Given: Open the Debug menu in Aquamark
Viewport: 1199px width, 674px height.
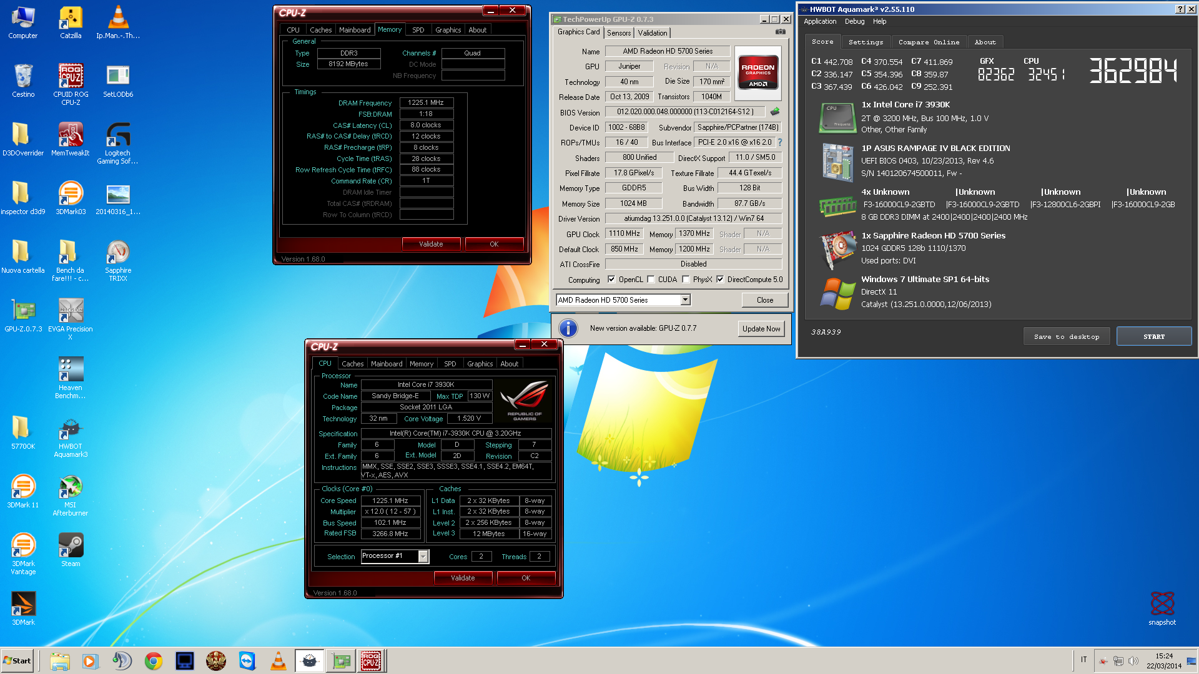Looking at the screenshot, I should tap(854, 21).
